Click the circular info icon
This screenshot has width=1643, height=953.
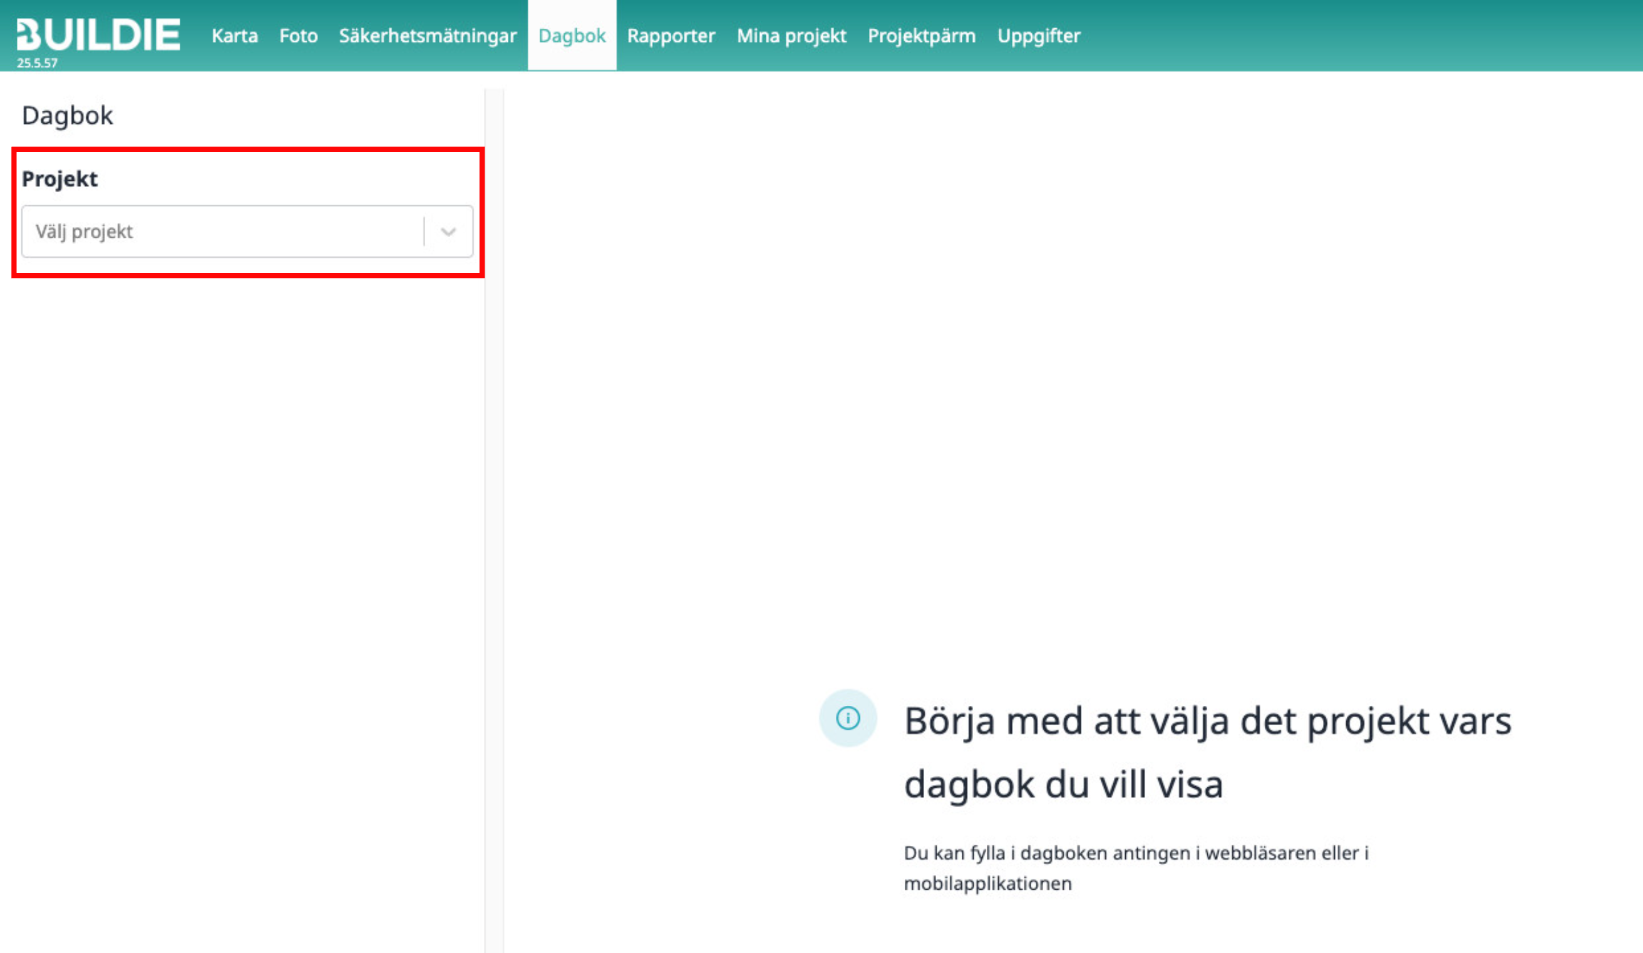point(848,718)
